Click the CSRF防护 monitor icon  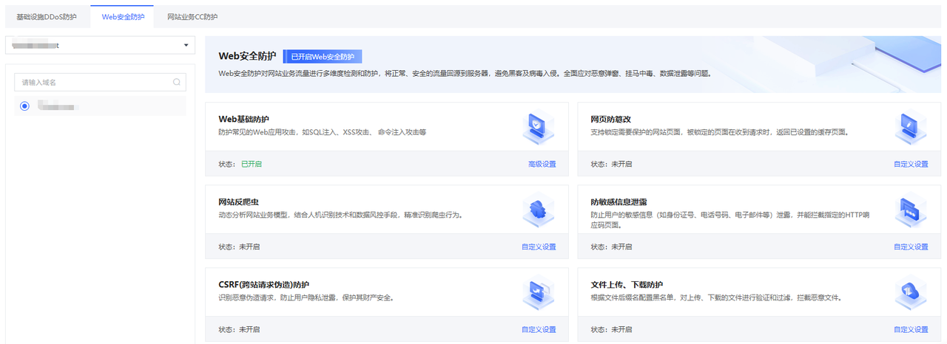537,293
